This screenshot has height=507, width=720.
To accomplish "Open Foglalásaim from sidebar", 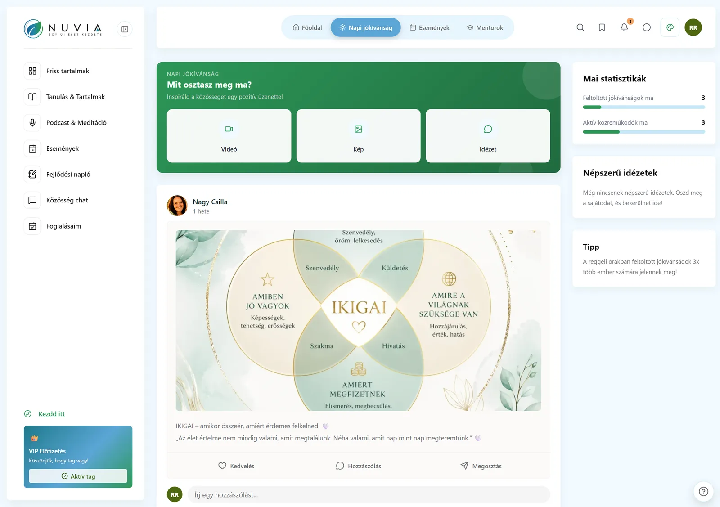I will click(78, 226).
